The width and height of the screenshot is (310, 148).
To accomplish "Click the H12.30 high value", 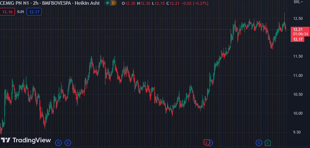I will pos(144,3).
